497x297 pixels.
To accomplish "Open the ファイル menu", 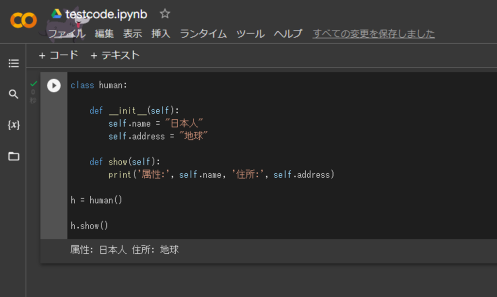I will click(67, 33).
